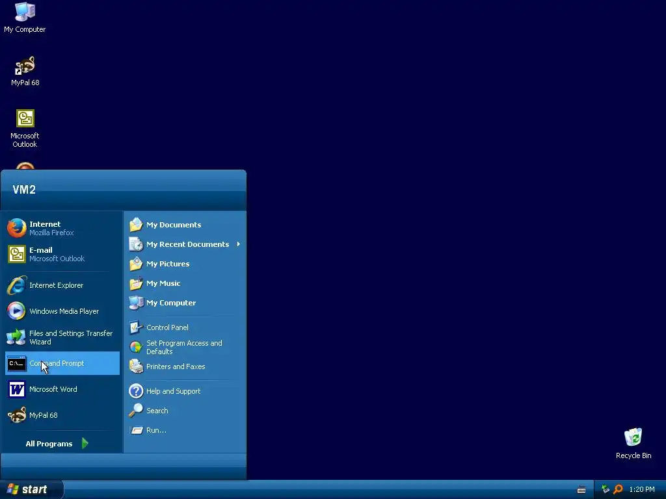Open Search from the Start menu
The width and height of the screenshot is (666, 499).
tap(184, 411)
